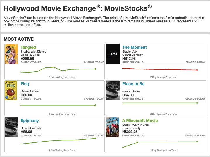This screenshot has height=157, width=210.
Task: Click A Minecraft Movie trend chart
Action: [x=159, y=142]
